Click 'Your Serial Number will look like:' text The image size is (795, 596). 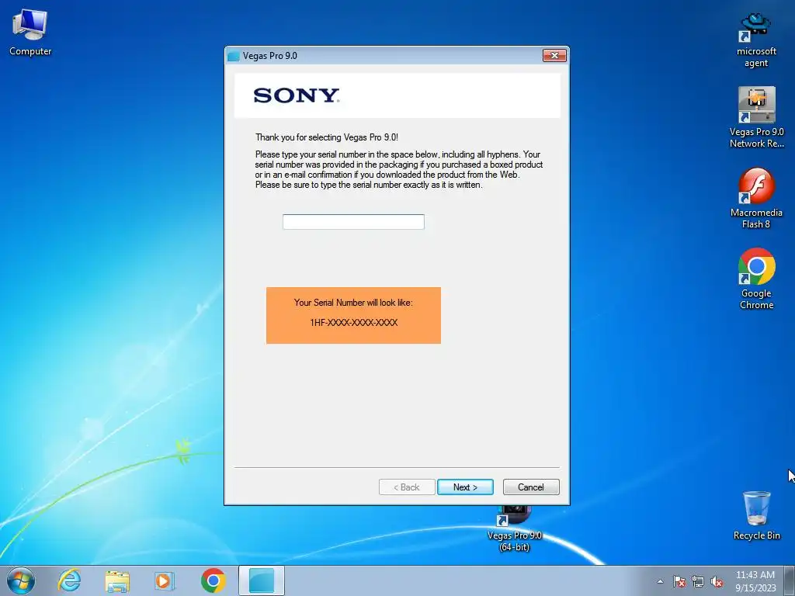tap(353, 303)
